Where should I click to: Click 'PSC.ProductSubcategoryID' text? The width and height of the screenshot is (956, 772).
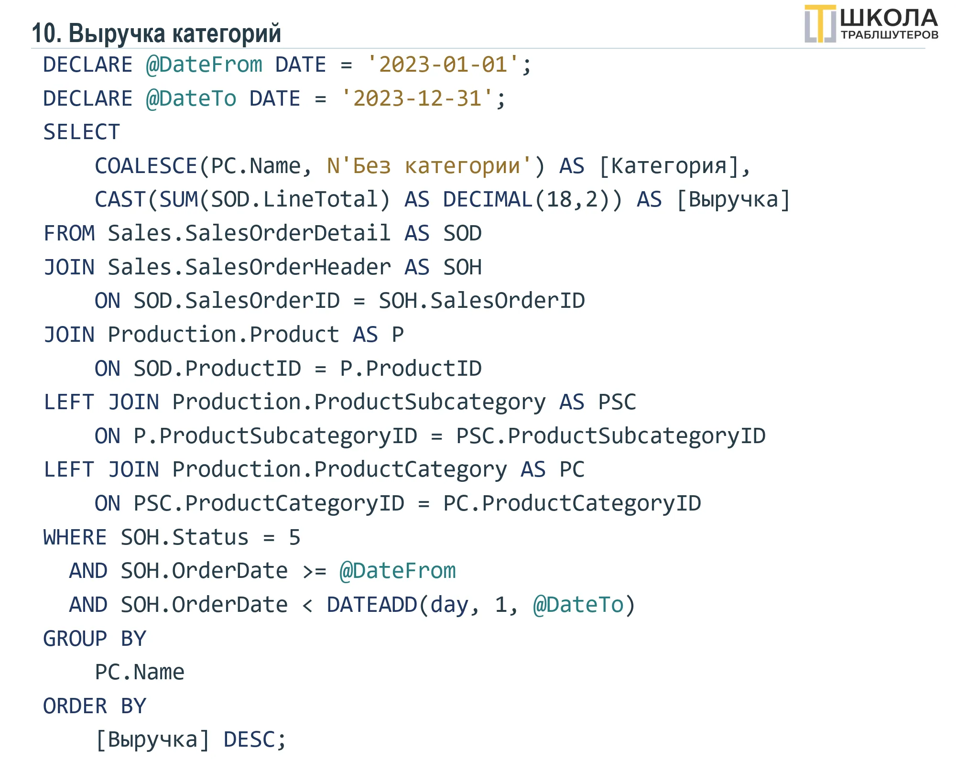[x=611, y=436]
